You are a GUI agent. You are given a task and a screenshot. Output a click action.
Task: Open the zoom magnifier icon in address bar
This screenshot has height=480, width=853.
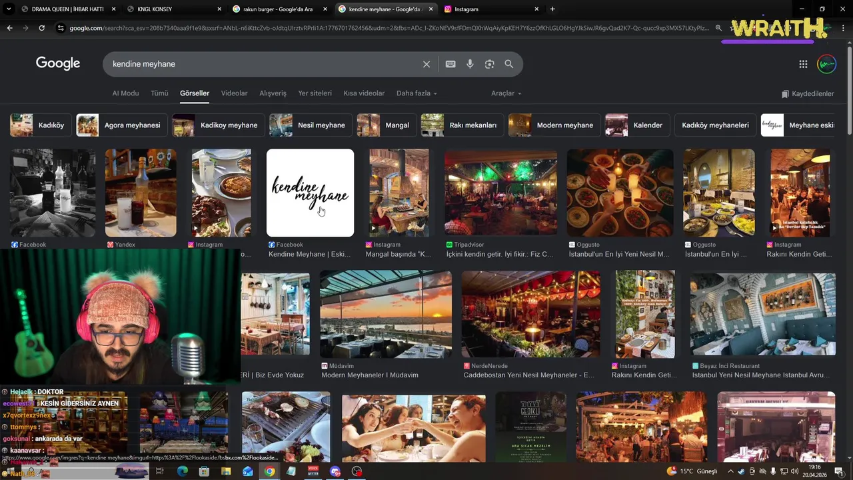718,28
